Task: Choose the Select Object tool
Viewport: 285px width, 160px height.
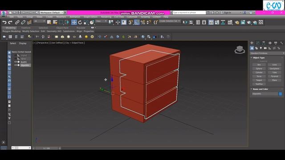Action: (49, 22)
